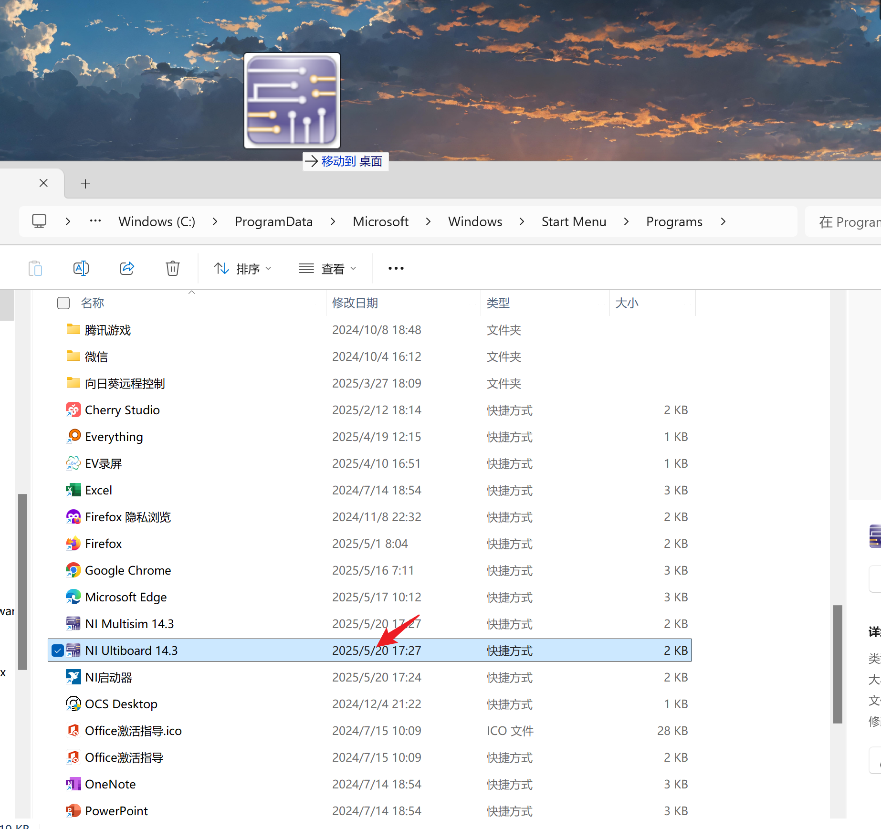The width and height of the screenshot is (881, 829).
Task: Show hidden path via breadcrumb ellipsis
Action: 95,221
